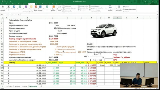Switch to the Данные ribbon tab
This screenshot has height=90, width=160.
(38, 4)
